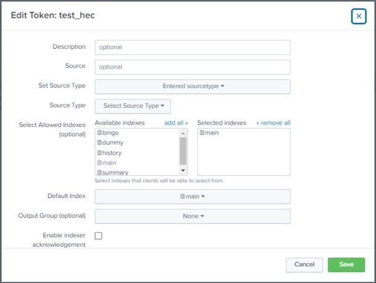
Task: Click the history index icon
Action: pyautogui.click(x=99, y=152)
